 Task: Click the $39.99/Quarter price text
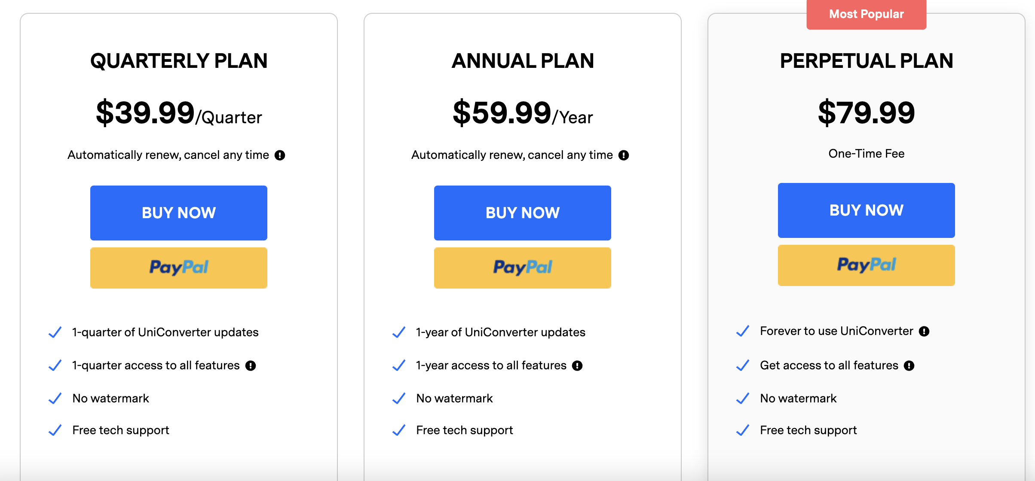(x=179, y=113)
